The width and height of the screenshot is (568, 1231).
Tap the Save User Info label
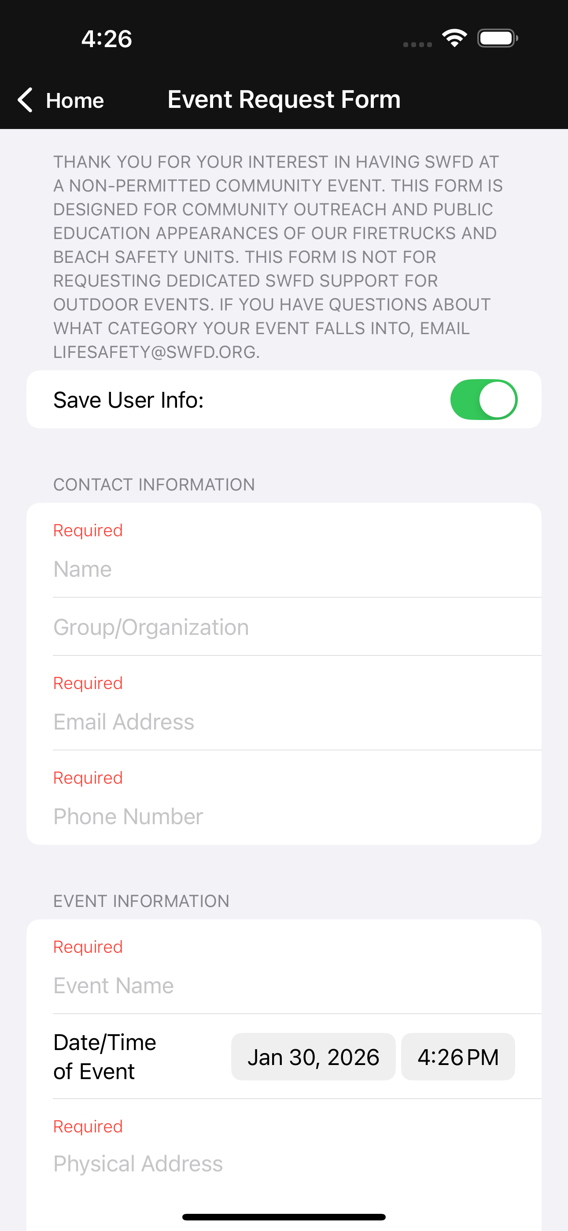tap(129, 400)
